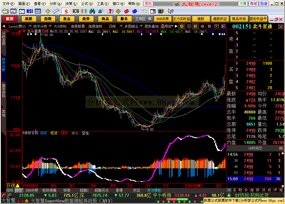Select the candlestick chart toolbar icon

click(22, 11)
